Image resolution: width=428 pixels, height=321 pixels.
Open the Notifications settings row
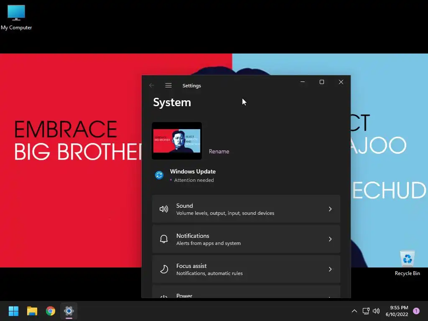pyautogui.click(x=246, y=239)
